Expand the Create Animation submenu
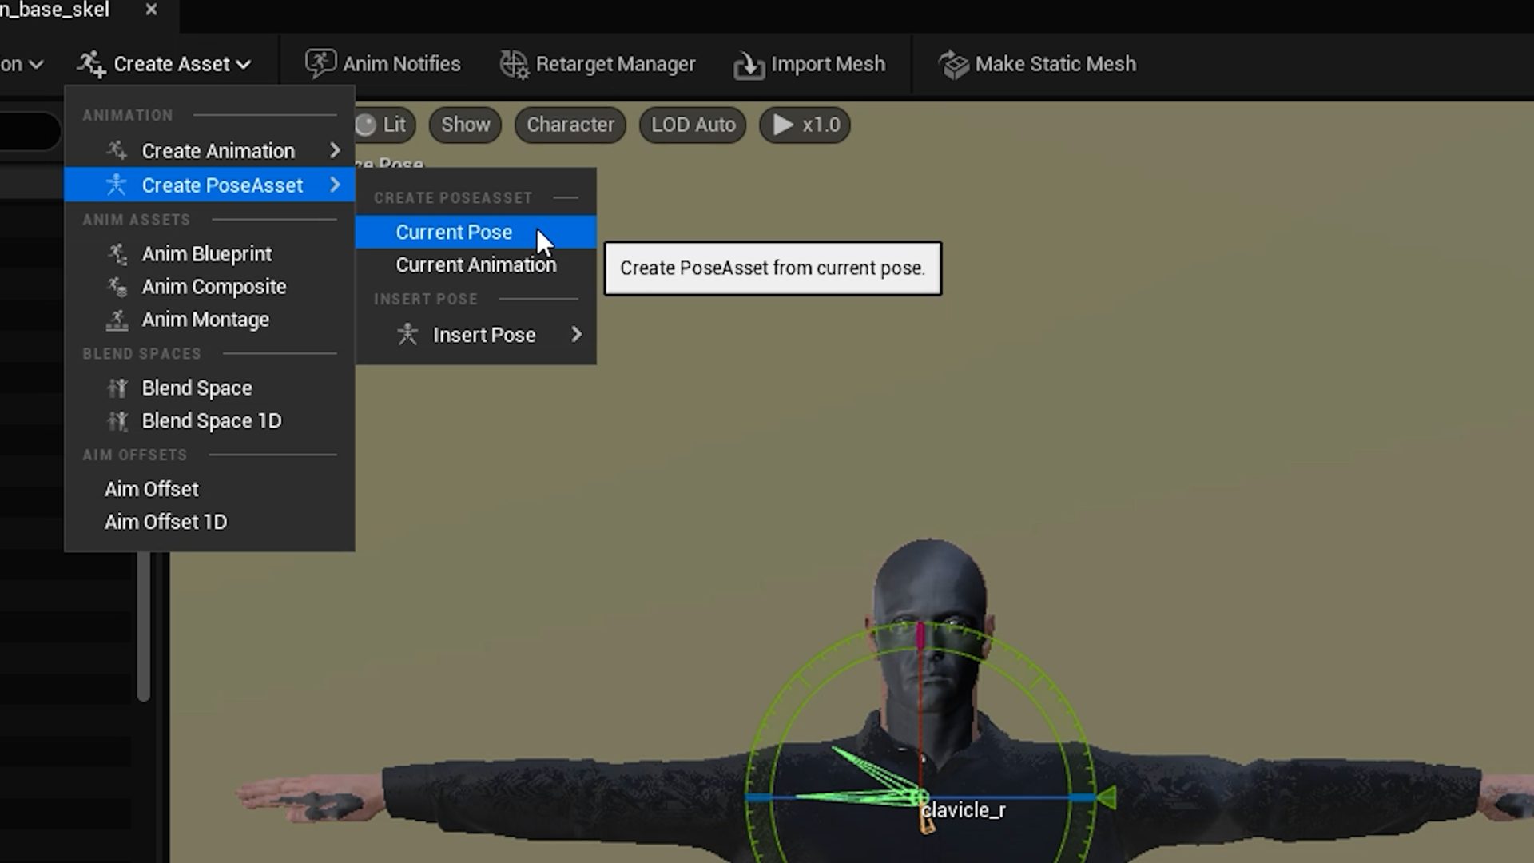Screen dimensions: 1534x863 (x=209, y=151)
